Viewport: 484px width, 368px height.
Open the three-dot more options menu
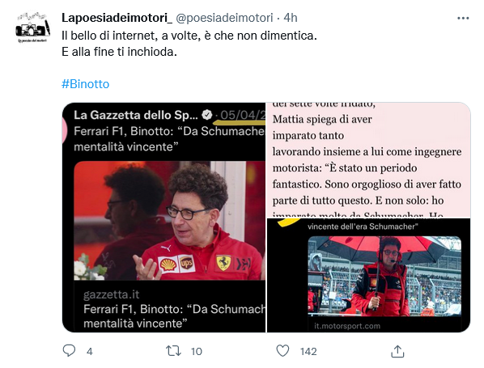463,19
